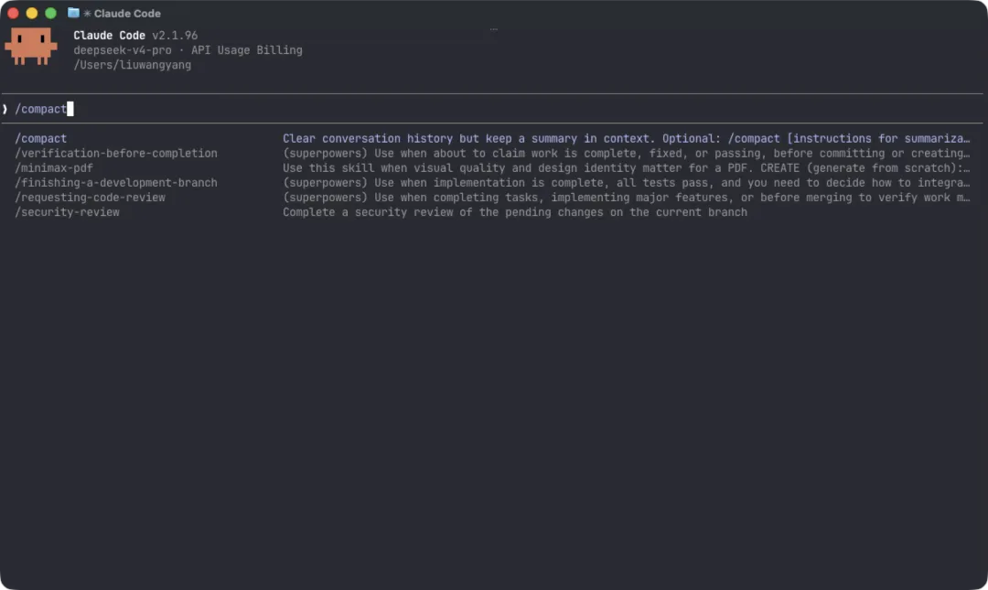
Task: Select the /verification-before-completion command
Action: pyautogui.click(x=116, y=153)
